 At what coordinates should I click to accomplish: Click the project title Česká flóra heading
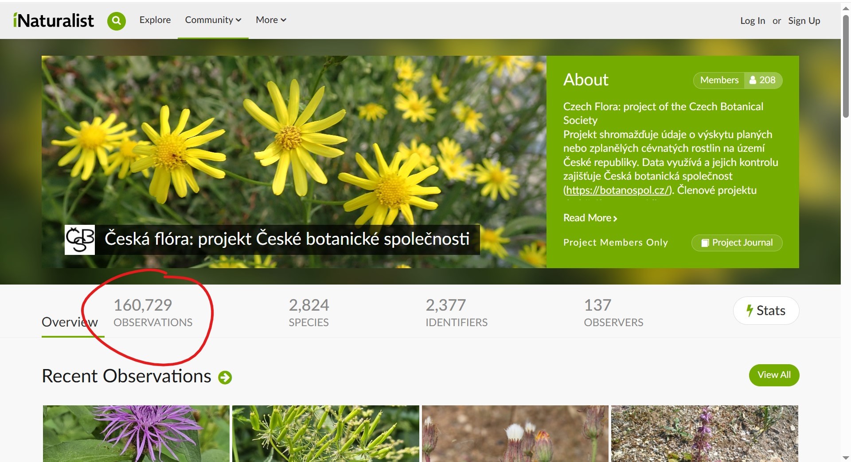(x=287, y=239)
